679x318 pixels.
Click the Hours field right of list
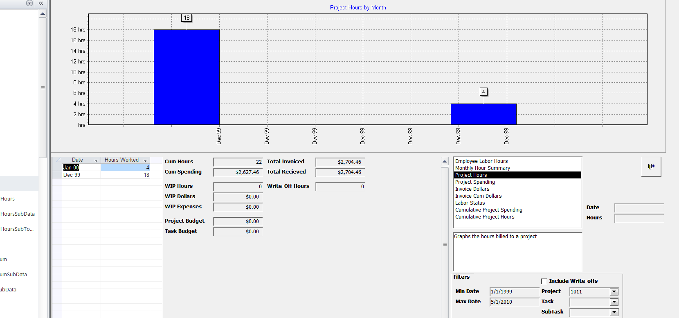point(639,218)
